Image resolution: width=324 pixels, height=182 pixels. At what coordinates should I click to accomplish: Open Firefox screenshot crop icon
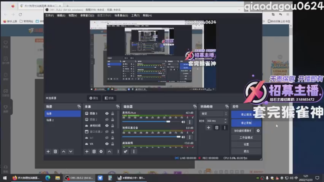point(273,15)
